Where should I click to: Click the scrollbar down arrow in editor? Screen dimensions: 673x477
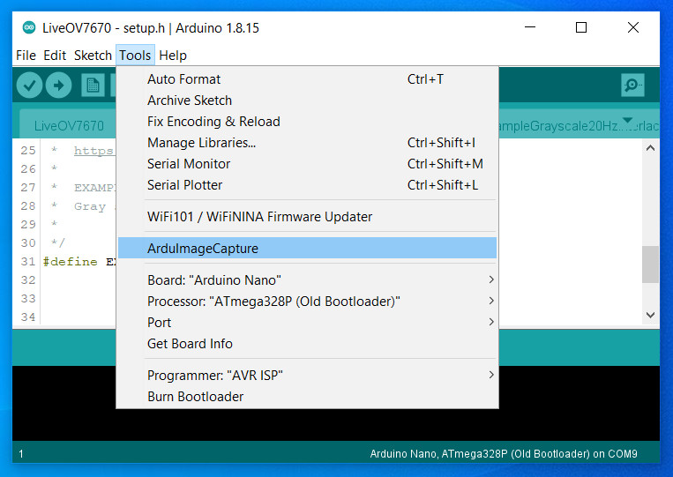[650, 315]
